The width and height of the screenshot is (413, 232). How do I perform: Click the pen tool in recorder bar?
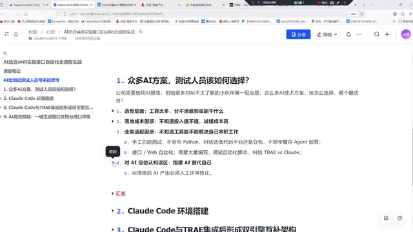coord(338,3)
